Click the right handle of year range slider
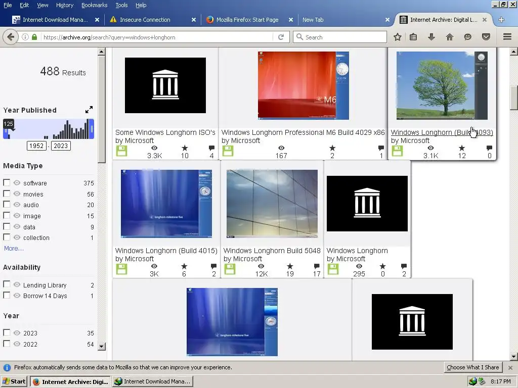The width and height of the screenshot is (518, 388). tap(92, 129)
